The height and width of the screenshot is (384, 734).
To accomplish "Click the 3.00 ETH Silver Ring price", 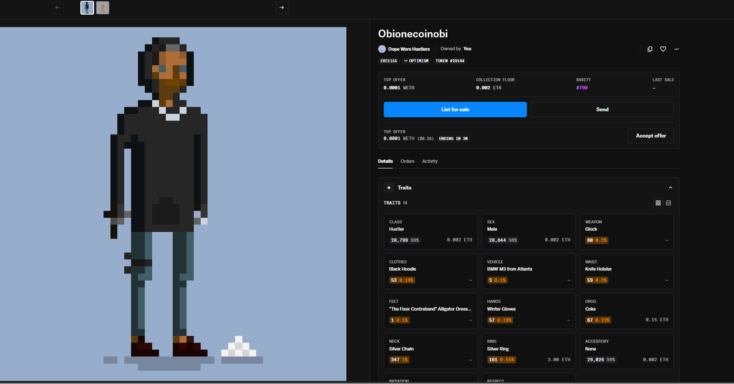I will tap(559, 360).
